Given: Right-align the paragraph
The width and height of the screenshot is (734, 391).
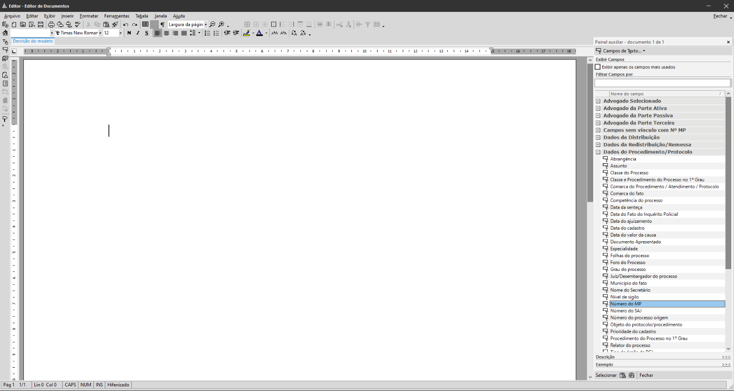Looking at the screenshot, I should (x=175, y=33).
